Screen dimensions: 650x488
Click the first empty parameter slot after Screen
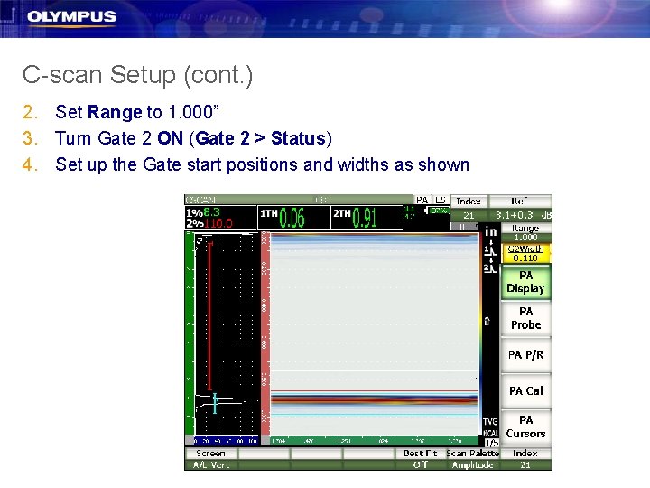[264, 459]
